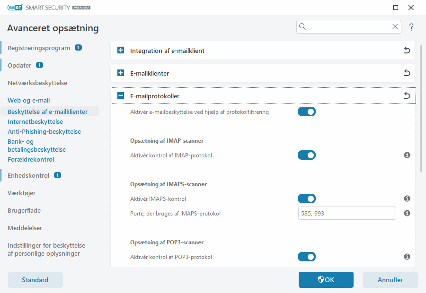Switch to the Værktøjer section
Screen dimensions: 426x293
pyautogui.click(x=21, y=193)
